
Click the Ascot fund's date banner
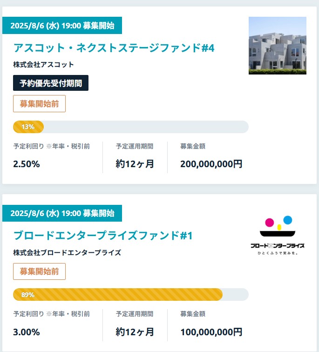point(62,26)
